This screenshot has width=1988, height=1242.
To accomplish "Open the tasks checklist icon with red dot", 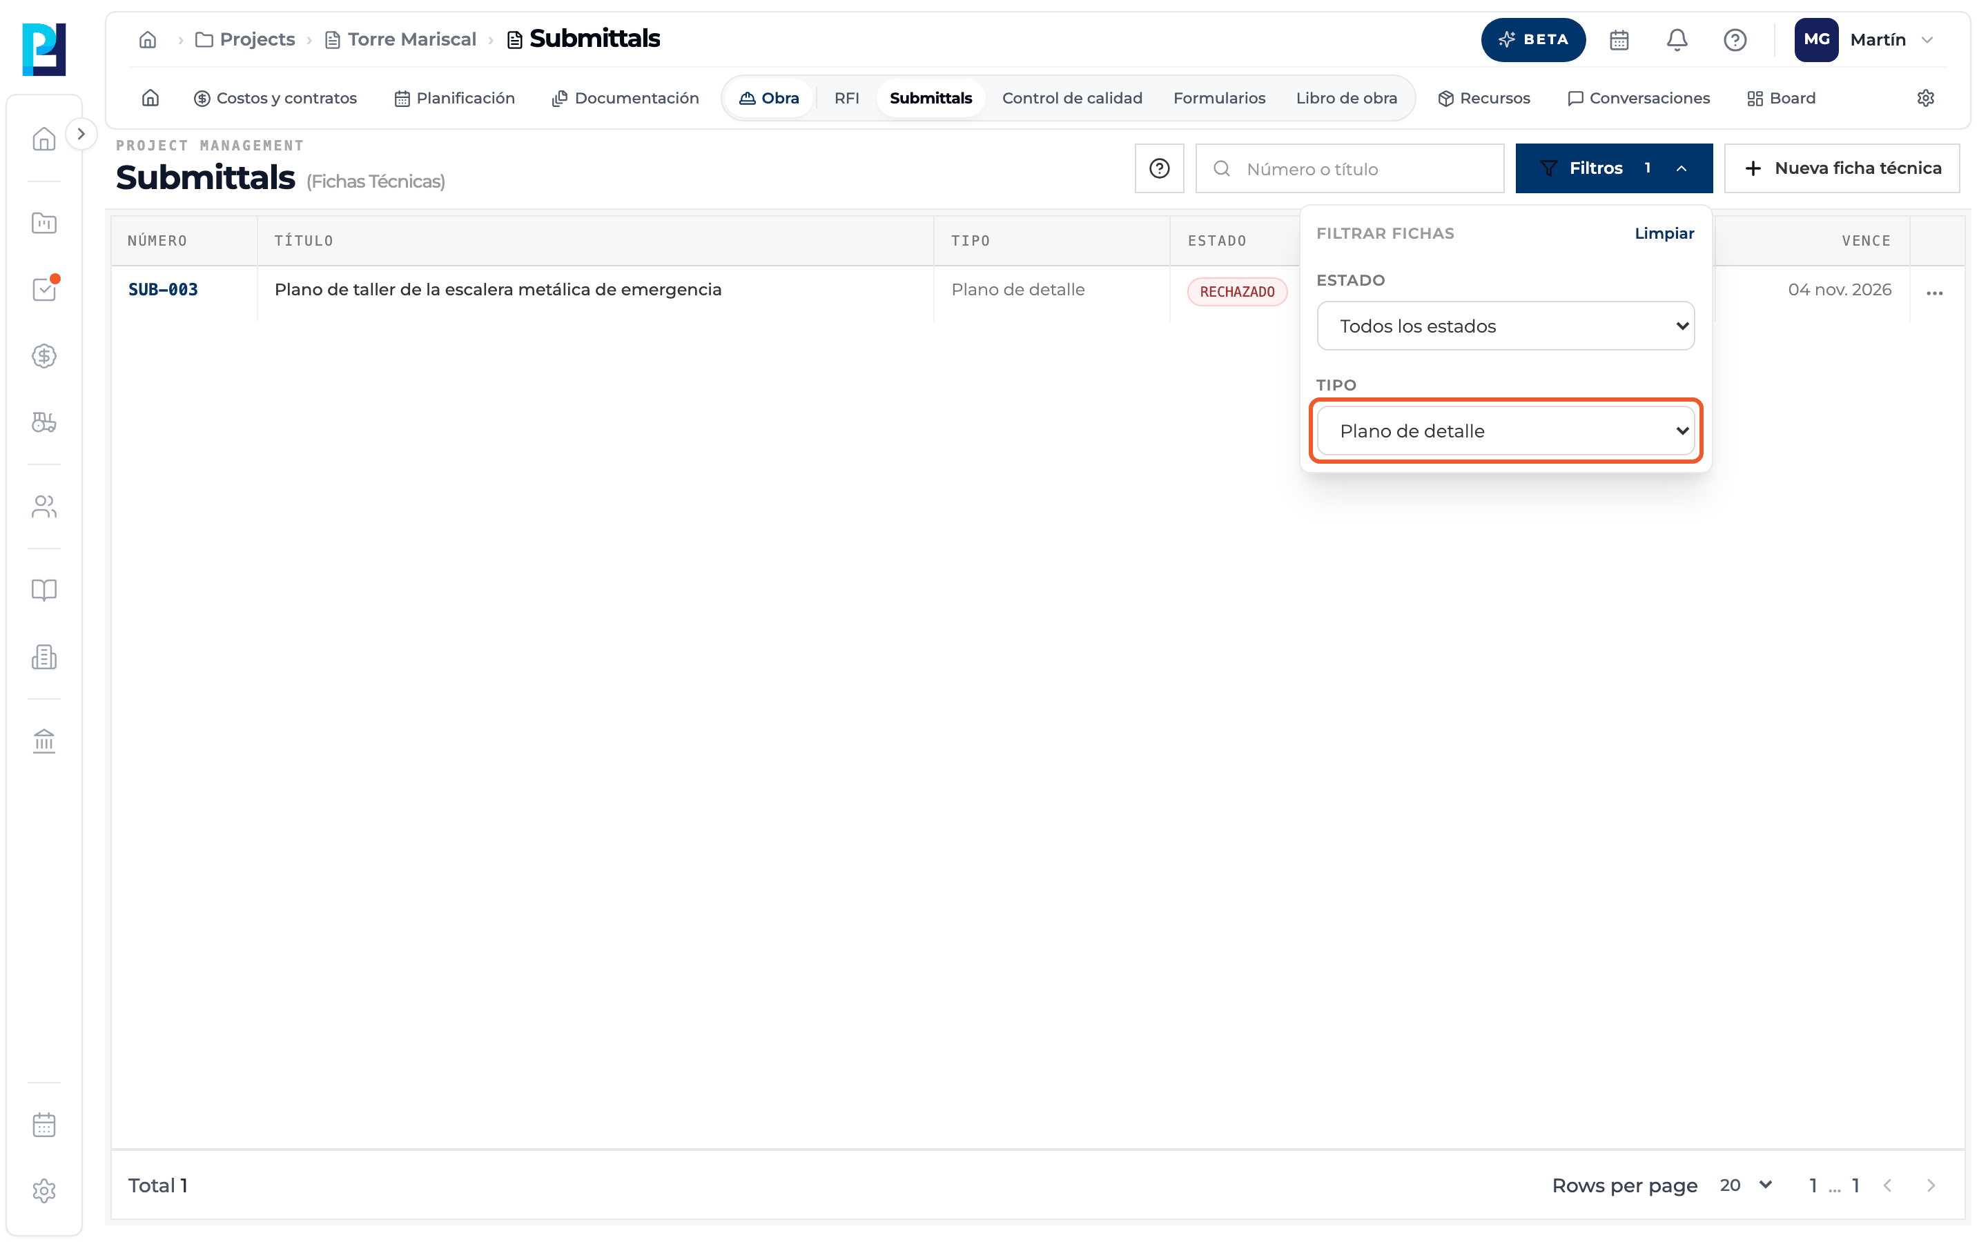I will point(43,289).
